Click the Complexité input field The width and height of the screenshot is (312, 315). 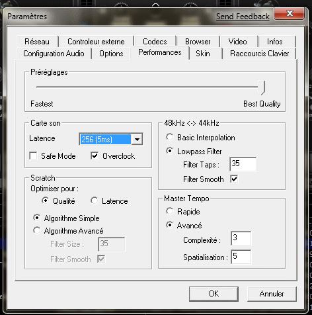click(x=241, y=238)
